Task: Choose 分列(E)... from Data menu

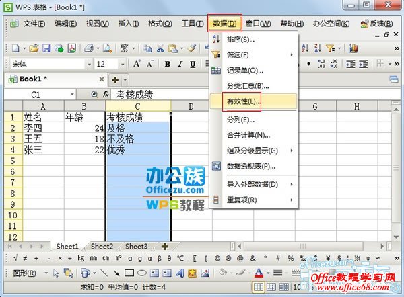Action: coord(254,120)
